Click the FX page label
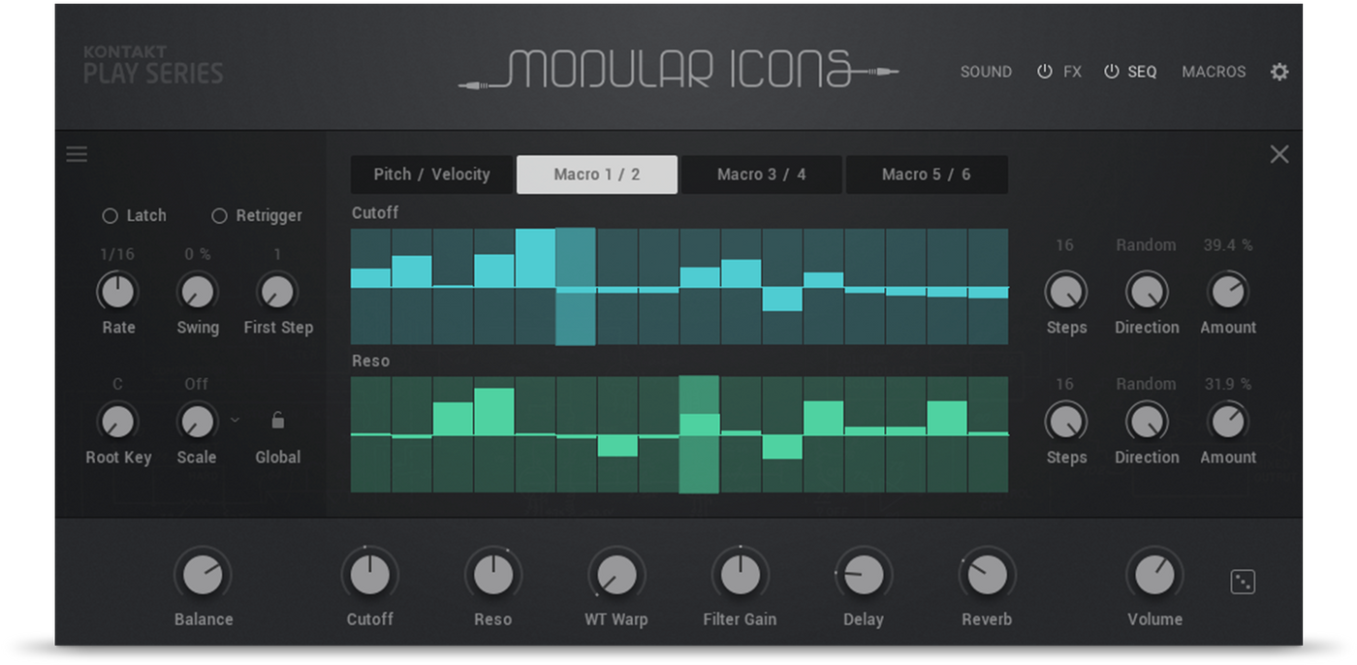1357x665 pixels. 1072,72
